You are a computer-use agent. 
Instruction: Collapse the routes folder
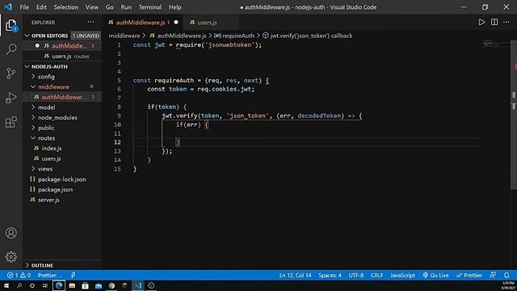[x=63, y=138]
